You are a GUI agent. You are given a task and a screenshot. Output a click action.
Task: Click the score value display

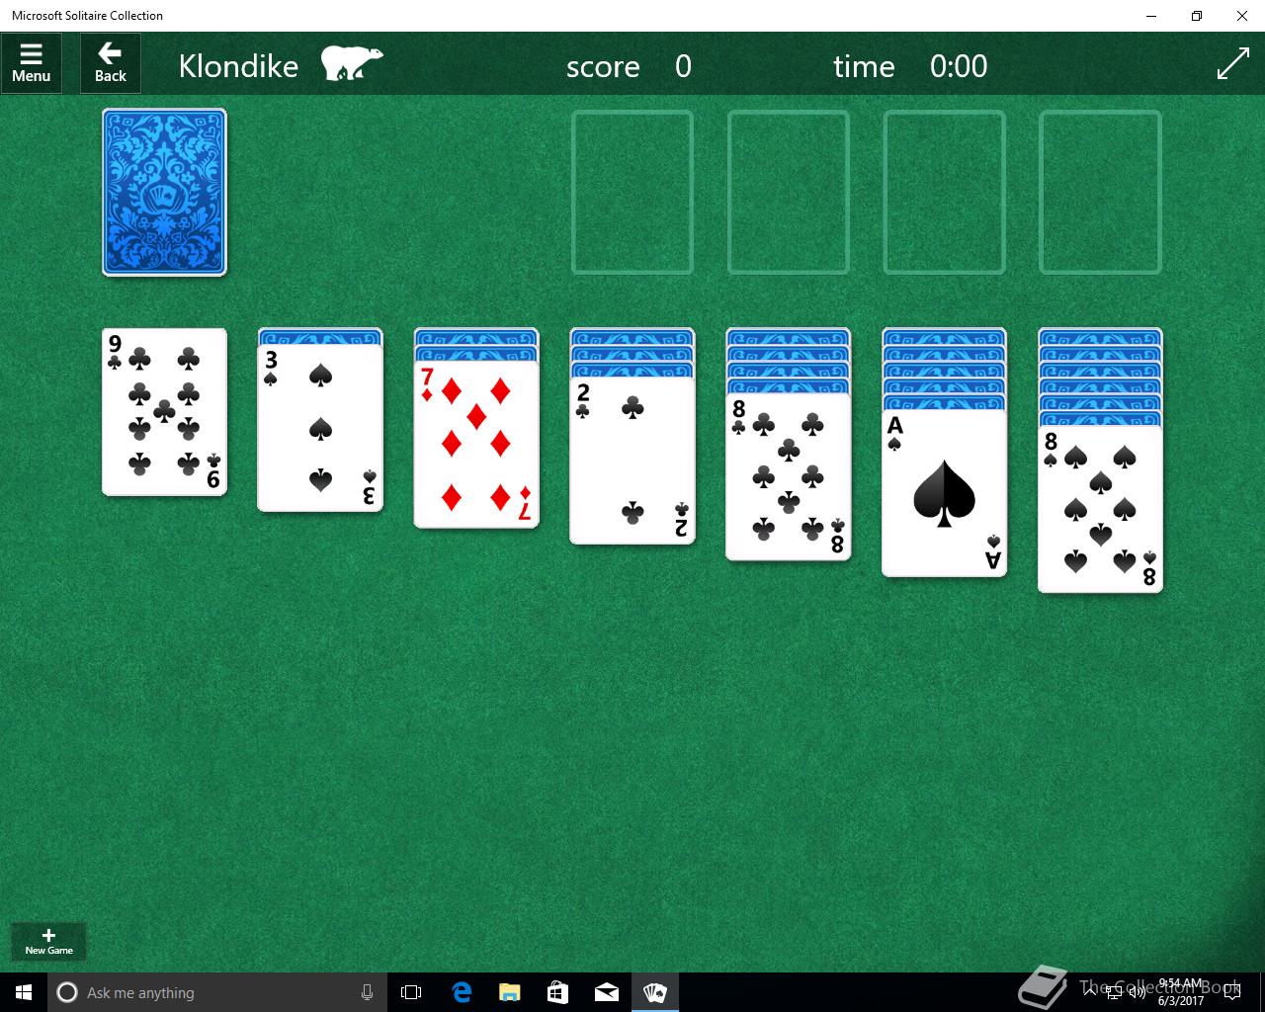point(683,66)
